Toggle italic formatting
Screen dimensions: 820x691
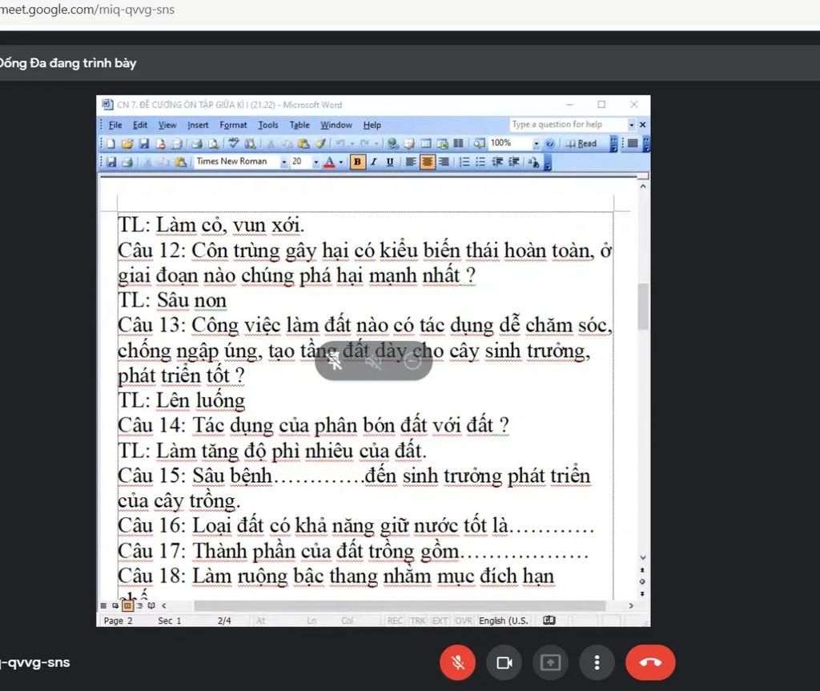373,162
